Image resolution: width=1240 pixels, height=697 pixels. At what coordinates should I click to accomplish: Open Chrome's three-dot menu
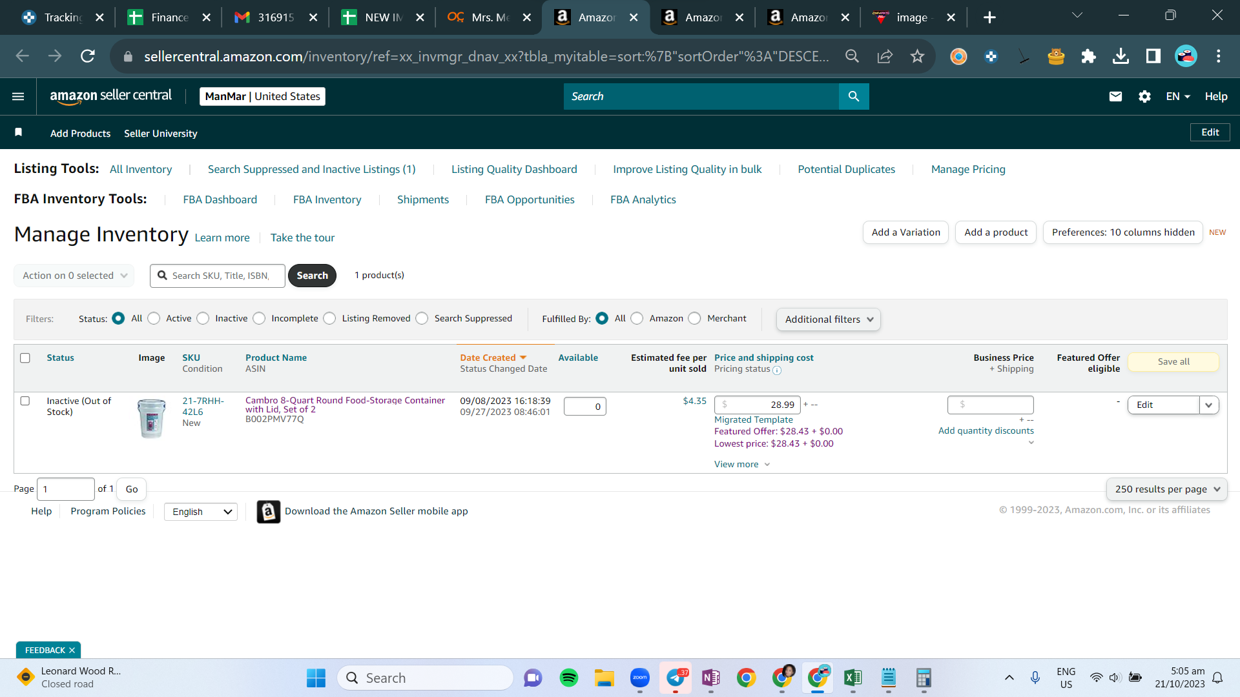click(x=1219, y=56)
